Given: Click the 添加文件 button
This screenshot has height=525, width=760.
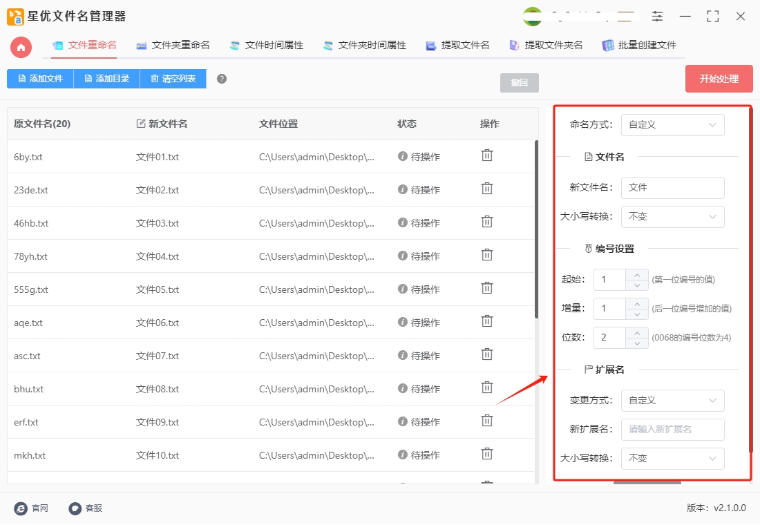Looking at the screenshot, I should point(40,79).
